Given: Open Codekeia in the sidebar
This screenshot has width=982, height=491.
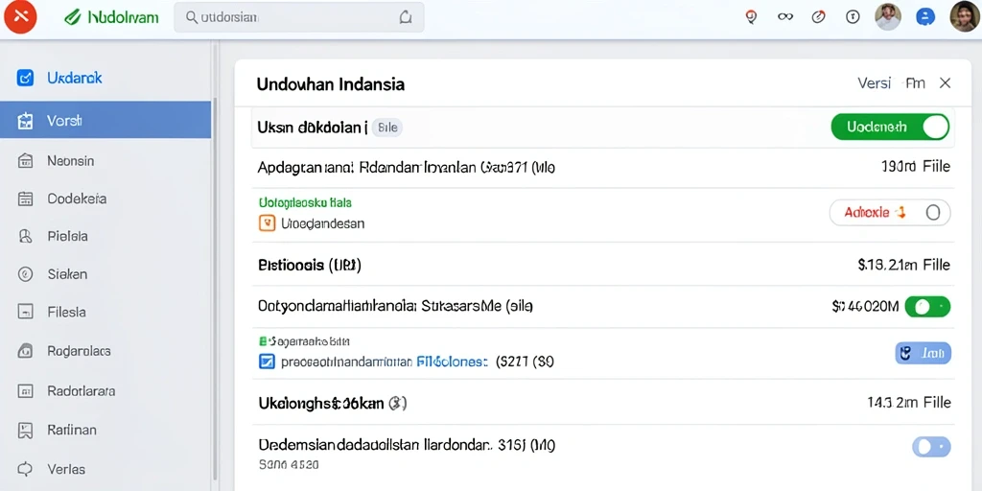Looking at the screenshot, I should (x=77, y=199).
